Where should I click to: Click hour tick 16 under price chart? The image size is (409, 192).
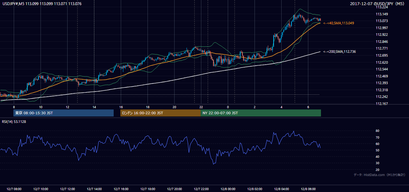point(121,107)
